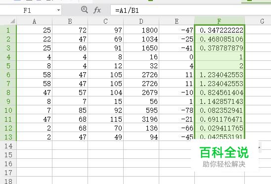The image size is (271, 184).
Task: Click cell D3 containing 1650
Action: [x=141, y=48]
